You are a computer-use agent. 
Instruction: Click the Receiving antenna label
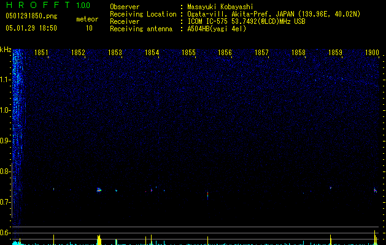point(141,29)
